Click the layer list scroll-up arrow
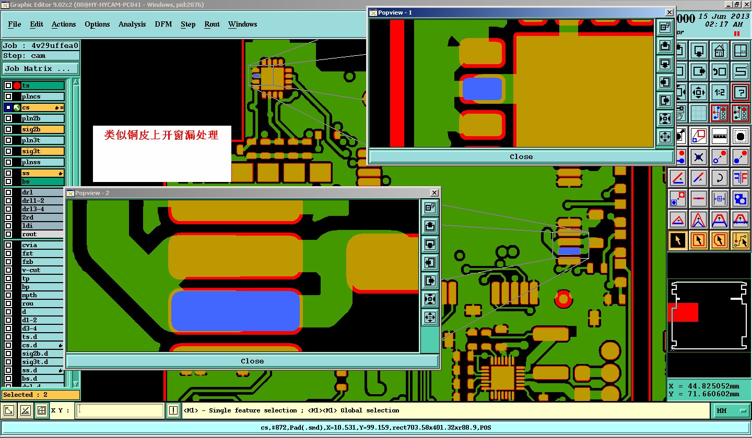The height and width of the screenshot is (438, 752). [x=76, y=82]
